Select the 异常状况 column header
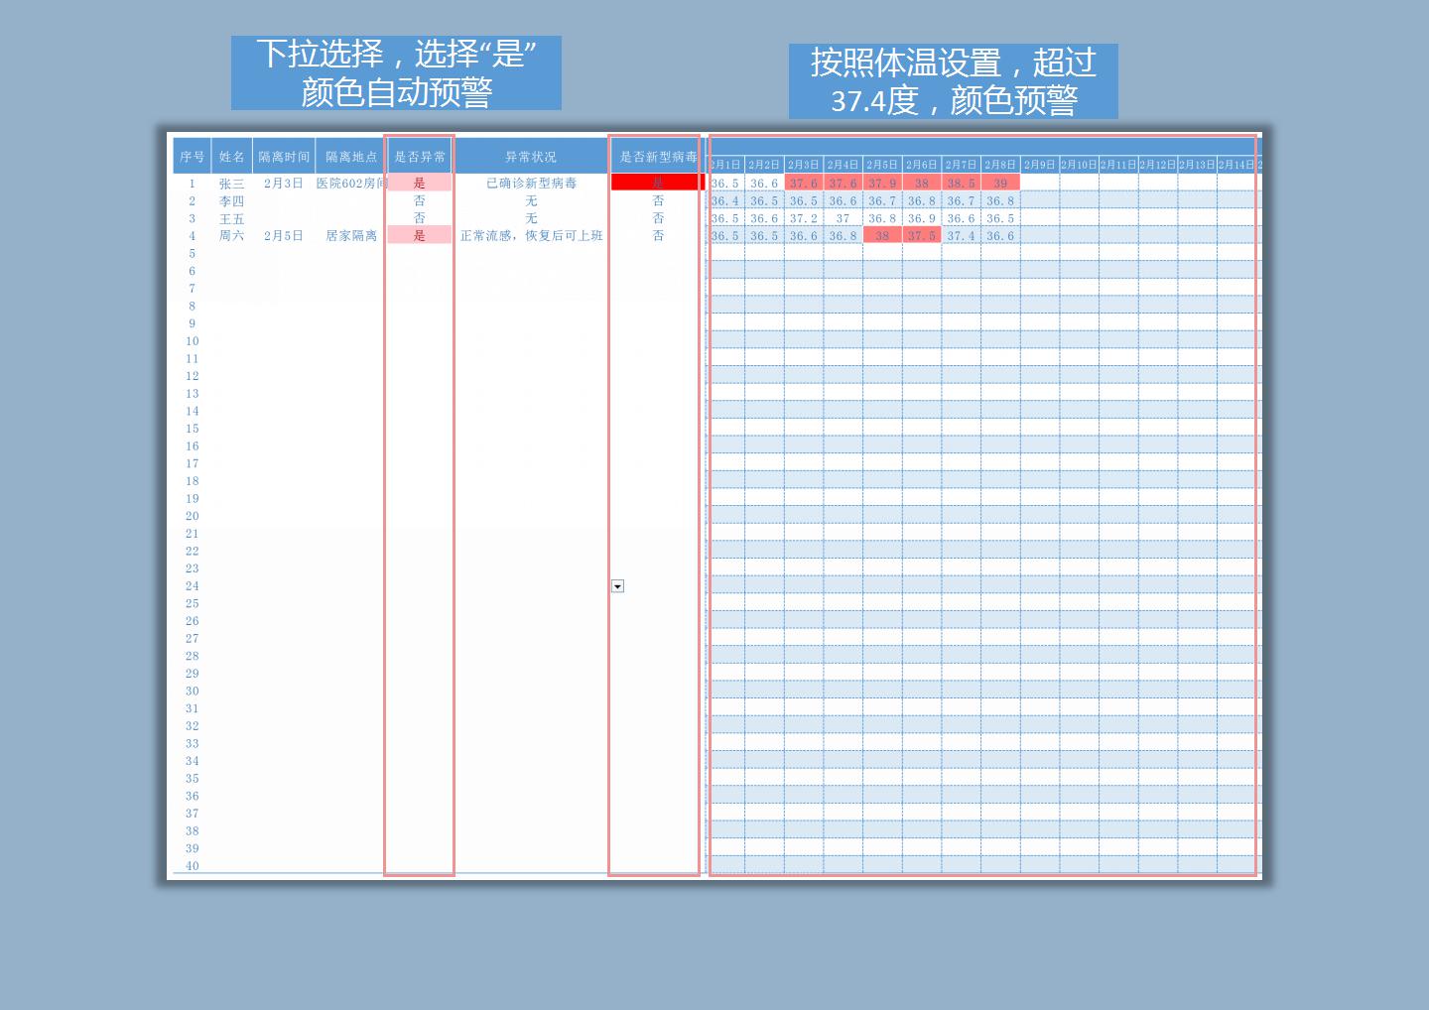Screen dimensions: 1429x1010 click(531, 157)
